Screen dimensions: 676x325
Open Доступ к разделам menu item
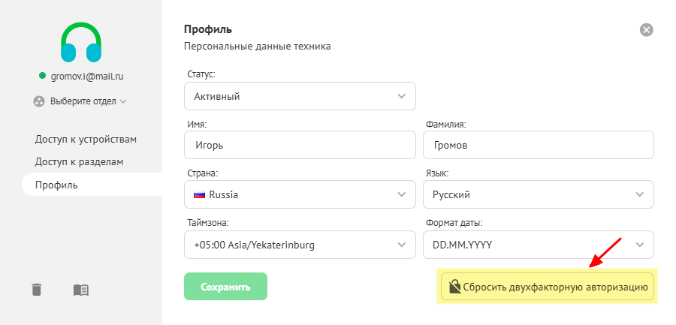pos(79,161)
